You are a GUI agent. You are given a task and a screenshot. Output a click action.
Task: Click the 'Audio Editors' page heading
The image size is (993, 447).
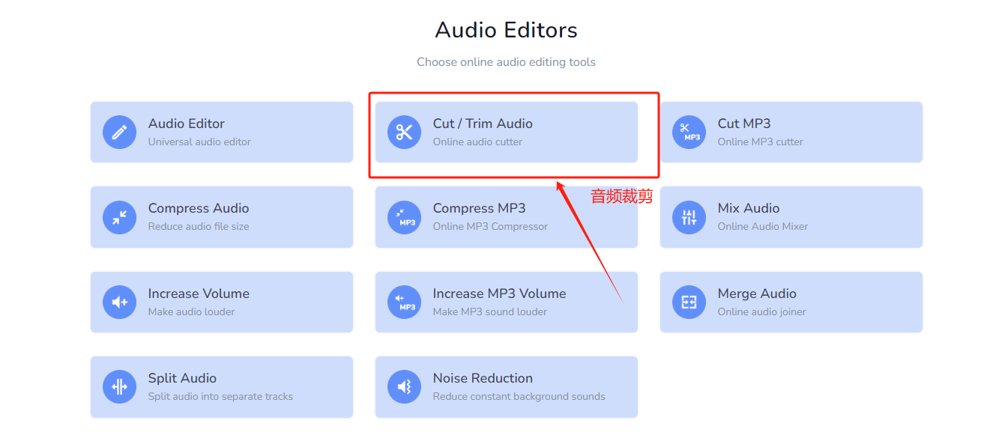507,30
